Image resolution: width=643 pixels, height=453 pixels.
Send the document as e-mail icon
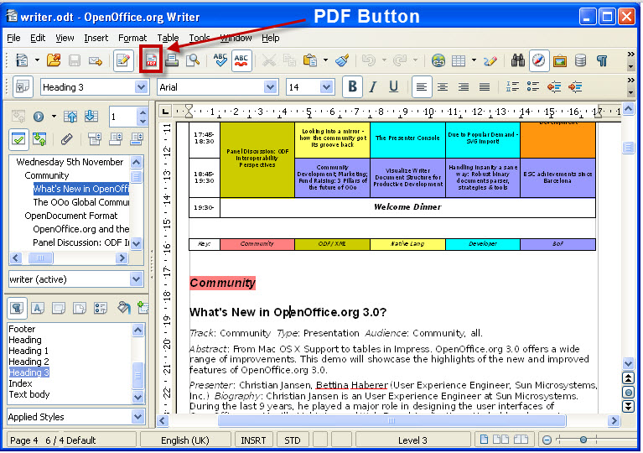[x=95, y=61]
